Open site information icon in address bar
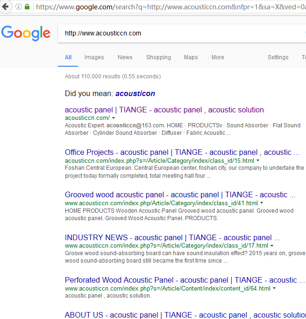This screenshot has width=306, height=319. [x=19, y=7]
